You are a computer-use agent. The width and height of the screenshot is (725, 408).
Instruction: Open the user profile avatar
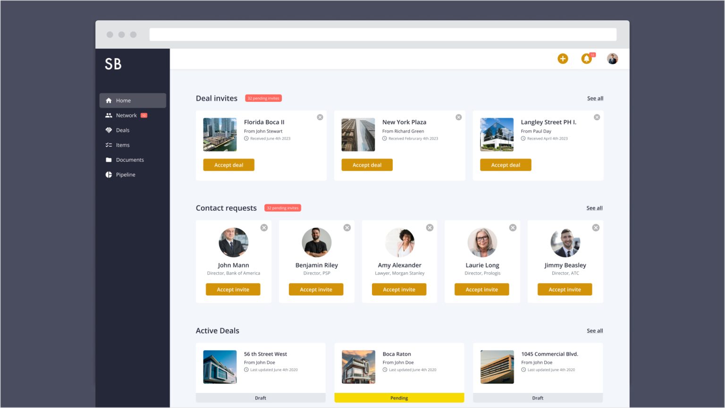tap(612, 58)
